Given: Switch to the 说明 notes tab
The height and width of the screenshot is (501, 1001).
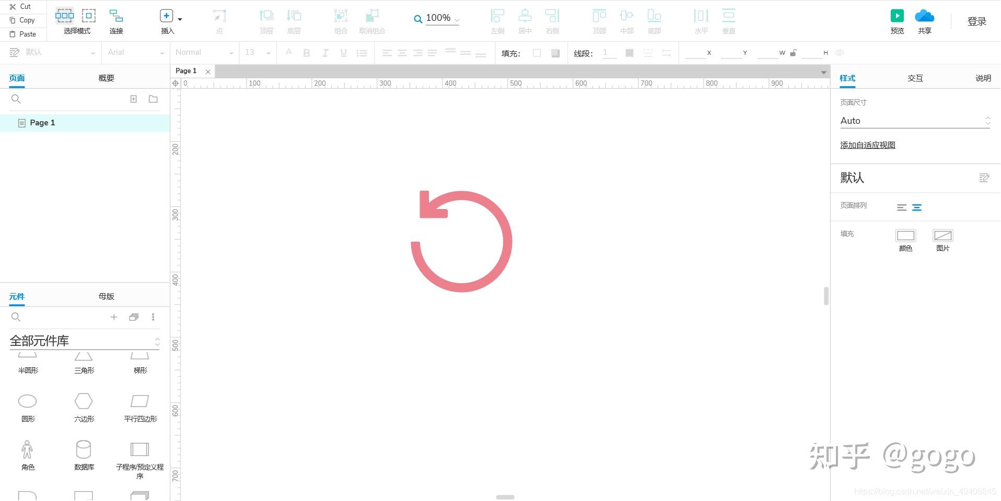Looking at the screenshot, I should coord(983,78).
